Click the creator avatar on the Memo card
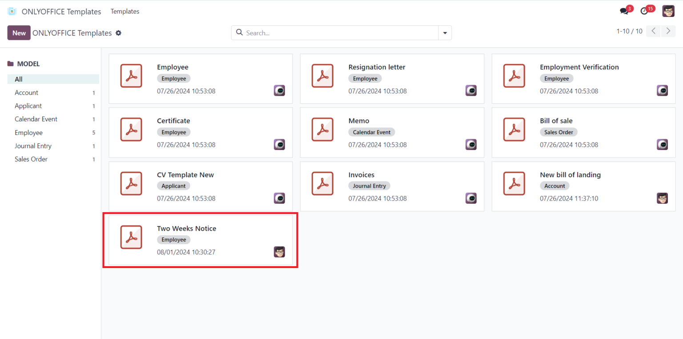Viewport: 683px width, 339px height. [471, 144]
